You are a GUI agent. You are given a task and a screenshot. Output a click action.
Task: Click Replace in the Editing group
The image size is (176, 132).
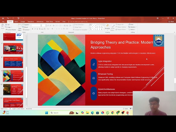[x=133, y=27]
